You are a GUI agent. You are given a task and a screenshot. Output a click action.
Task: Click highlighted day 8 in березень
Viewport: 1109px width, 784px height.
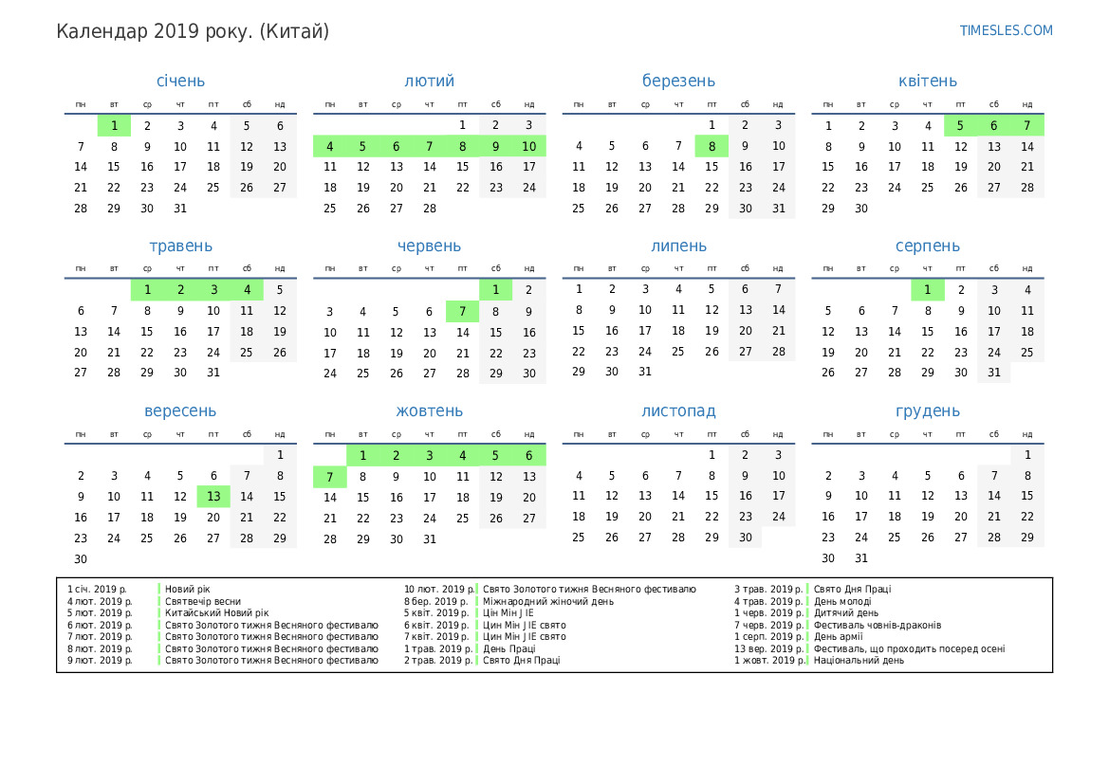(x=712, y=146)
